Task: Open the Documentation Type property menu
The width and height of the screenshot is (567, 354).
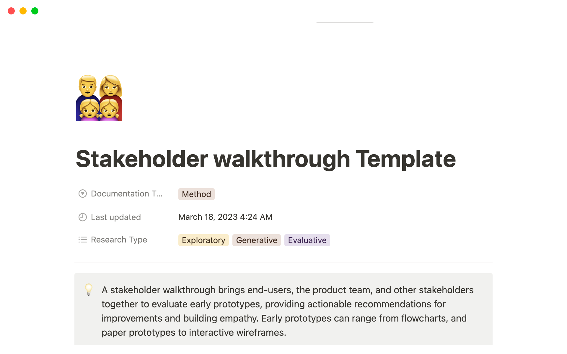Action: [197, 194]
